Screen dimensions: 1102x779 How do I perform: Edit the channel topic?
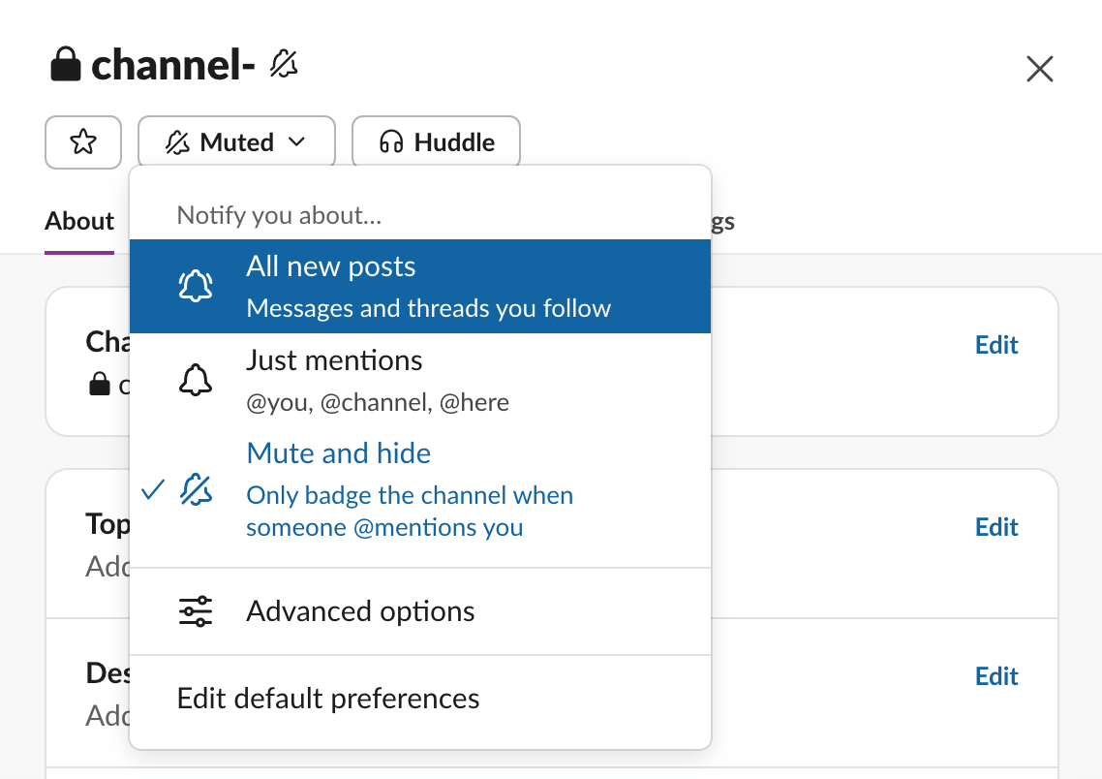996,526
